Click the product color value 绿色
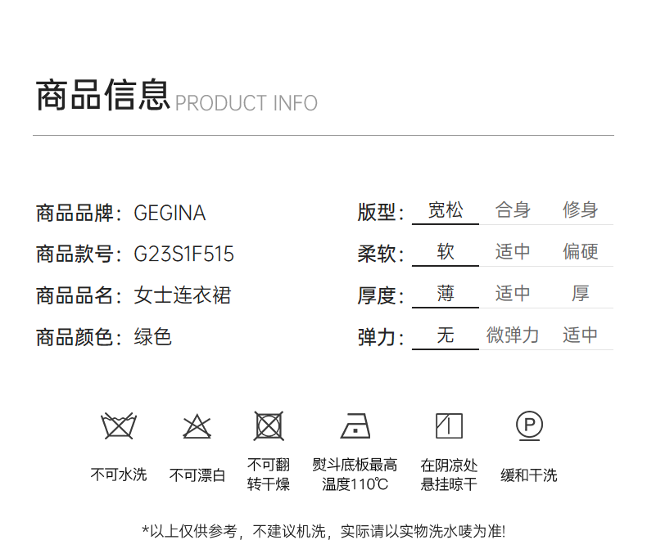647x540 pixels. [x=152, y=337]
